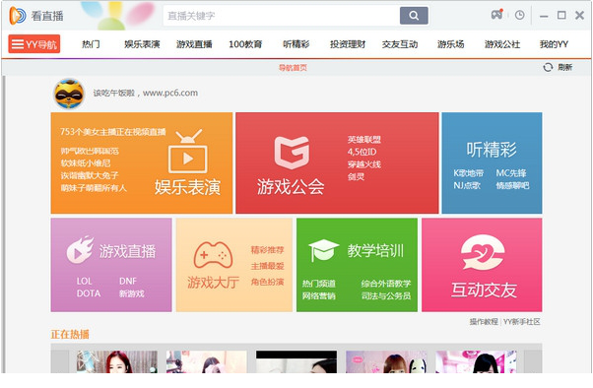Open the 综合外语教学 link
Viewport: 593px width, 388px height.
386,284
